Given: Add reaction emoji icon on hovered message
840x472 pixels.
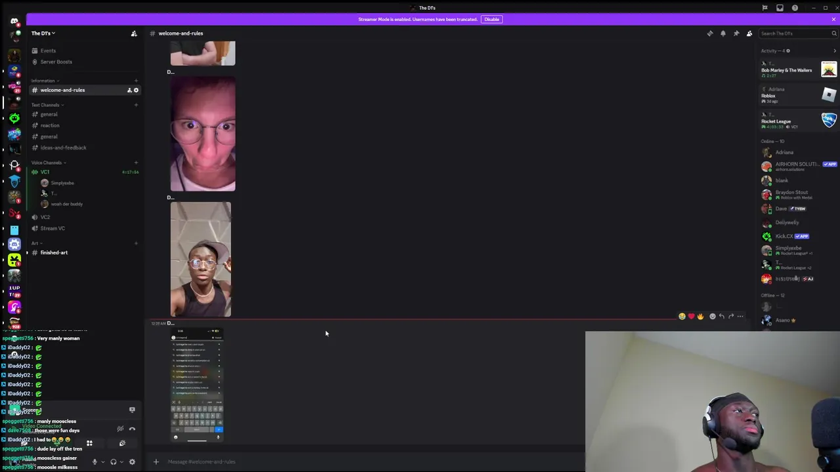Looking at the screenshot, I should [x=713, y=317].
